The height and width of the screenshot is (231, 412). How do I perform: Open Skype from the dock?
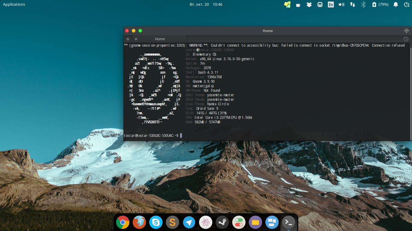(156, 223)
